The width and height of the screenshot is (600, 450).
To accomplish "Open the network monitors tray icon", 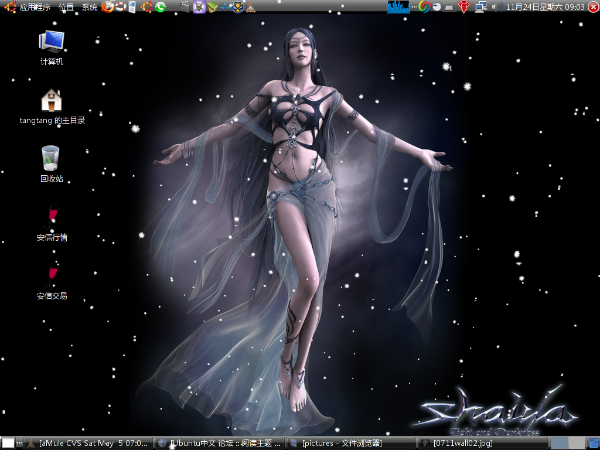I will tap(481, 7).
